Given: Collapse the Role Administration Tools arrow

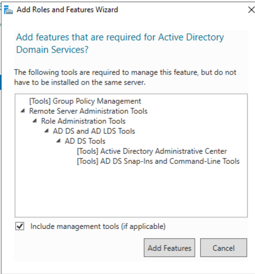Looking at the screenshot, I should [34, 121].
